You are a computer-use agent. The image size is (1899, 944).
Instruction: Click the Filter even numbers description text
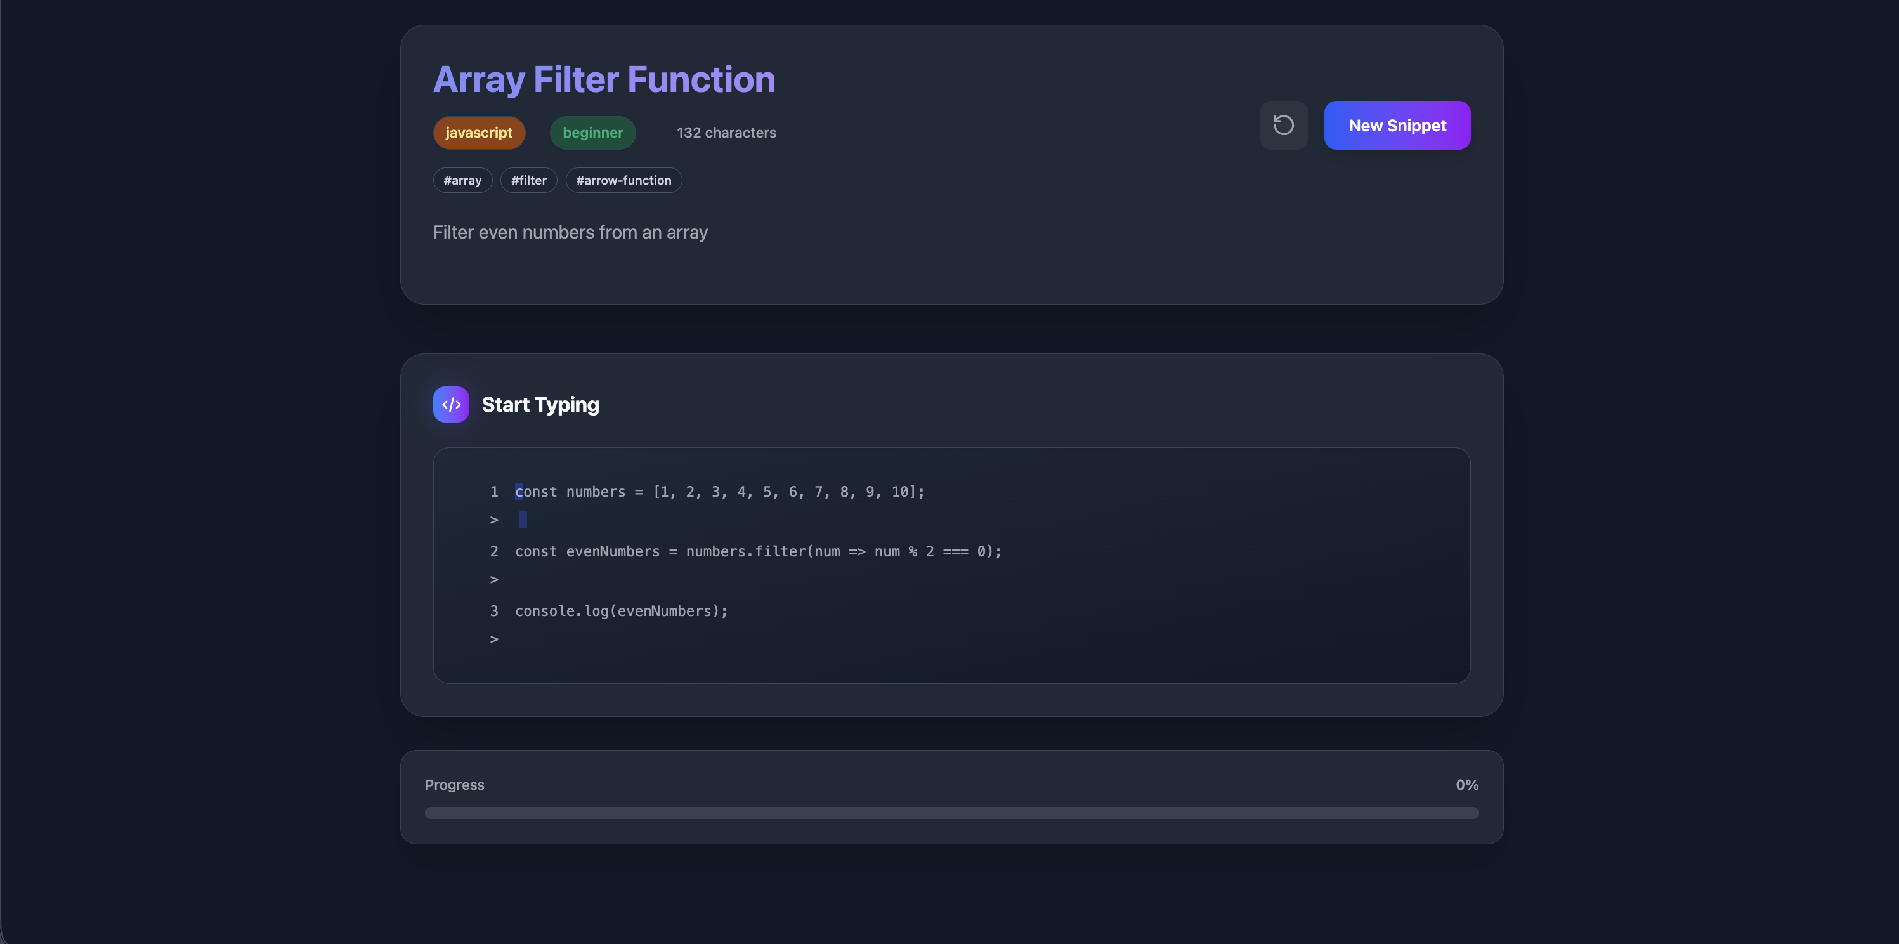coord(570,232)
